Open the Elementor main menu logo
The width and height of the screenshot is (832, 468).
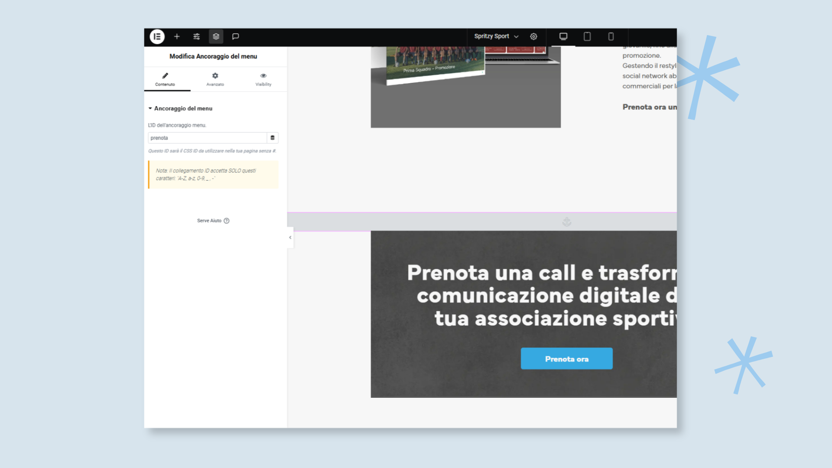pyautogui.click(x=157, y=36)
